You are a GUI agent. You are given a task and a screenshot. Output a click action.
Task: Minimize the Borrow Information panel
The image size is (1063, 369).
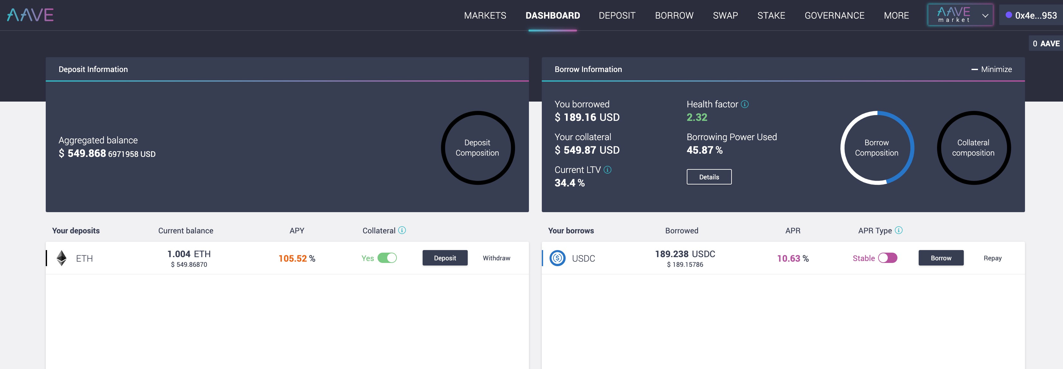tap(991, 70)
